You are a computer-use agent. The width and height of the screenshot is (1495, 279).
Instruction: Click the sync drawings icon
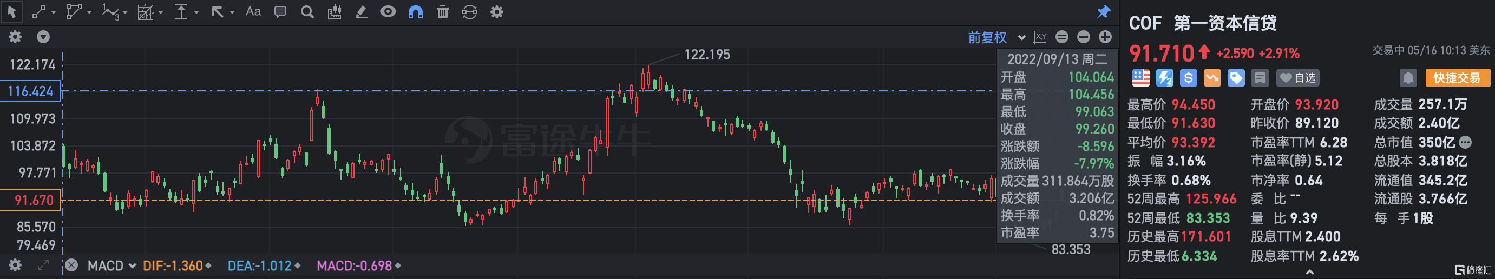[x=469, y=11]
